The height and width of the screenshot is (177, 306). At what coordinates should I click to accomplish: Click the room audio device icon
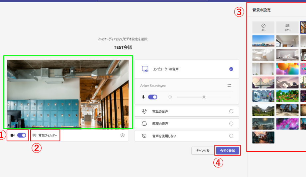tap(144, 123)
